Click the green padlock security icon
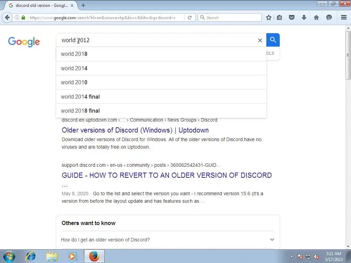The width and height of the screenshot is (351, 263). pos(23,17)
